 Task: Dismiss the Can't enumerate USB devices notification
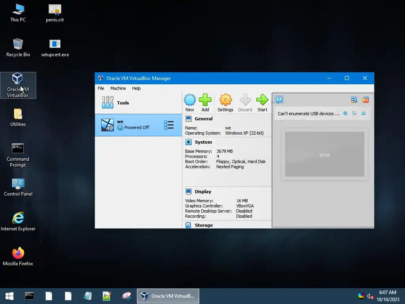click(363, 113)
